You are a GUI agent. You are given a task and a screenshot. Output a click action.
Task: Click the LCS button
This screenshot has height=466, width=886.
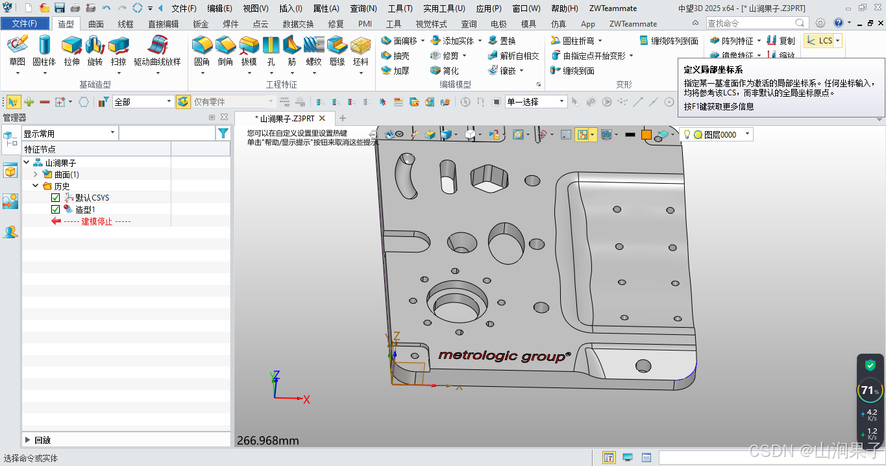coord(819,41)
